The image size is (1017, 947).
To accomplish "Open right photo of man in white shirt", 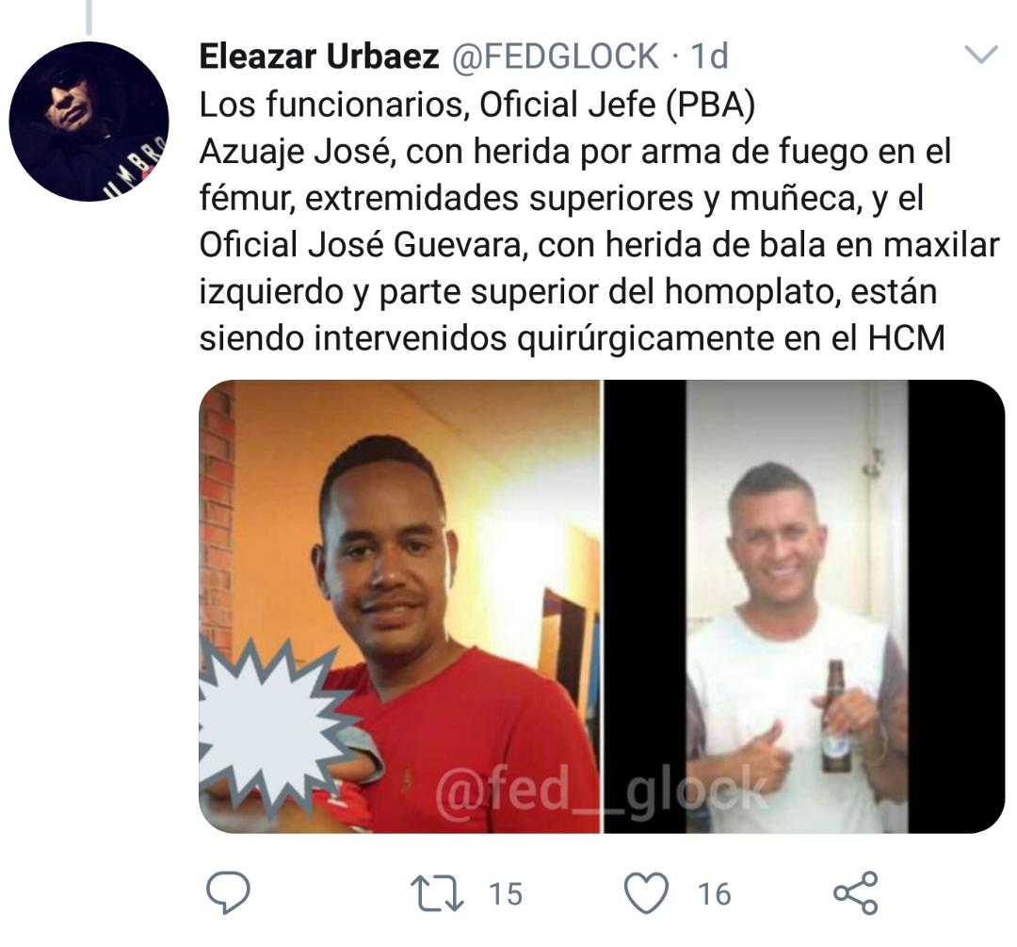I will coord(805,606).
